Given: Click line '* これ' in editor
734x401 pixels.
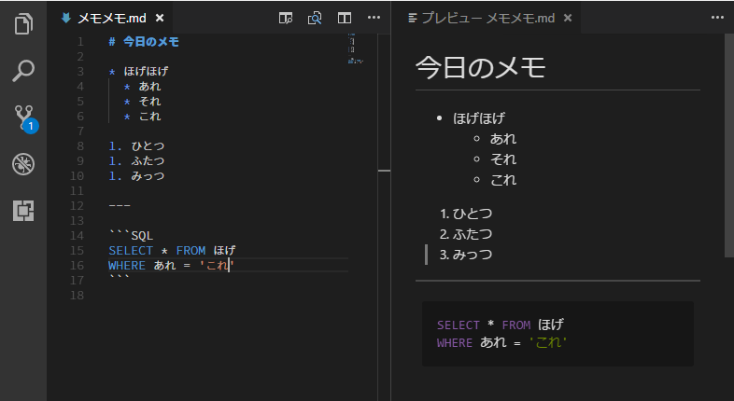Looking at the screenshot, I should coord(142,116).
